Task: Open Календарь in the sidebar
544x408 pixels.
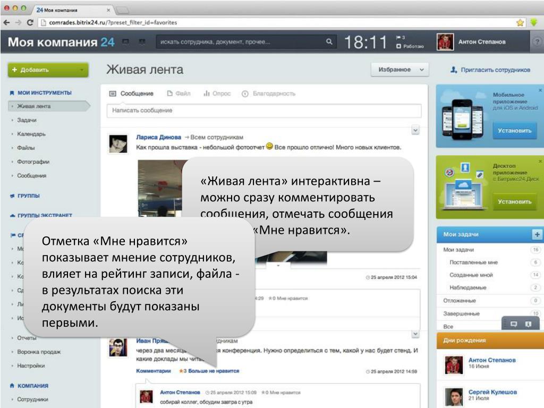Action: click(x=31, y=134)
